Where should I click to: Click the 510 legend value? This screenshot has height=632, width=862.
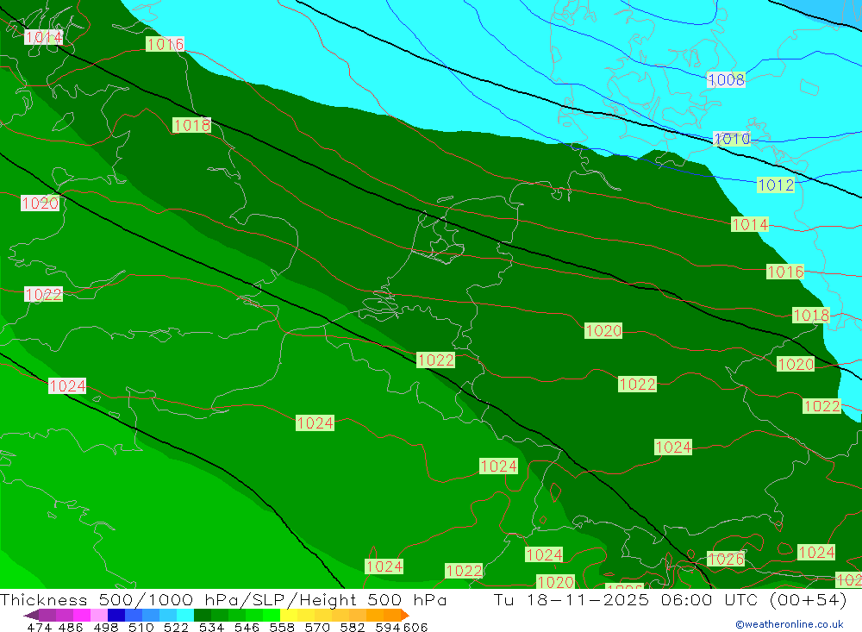[x=141, y=627]
